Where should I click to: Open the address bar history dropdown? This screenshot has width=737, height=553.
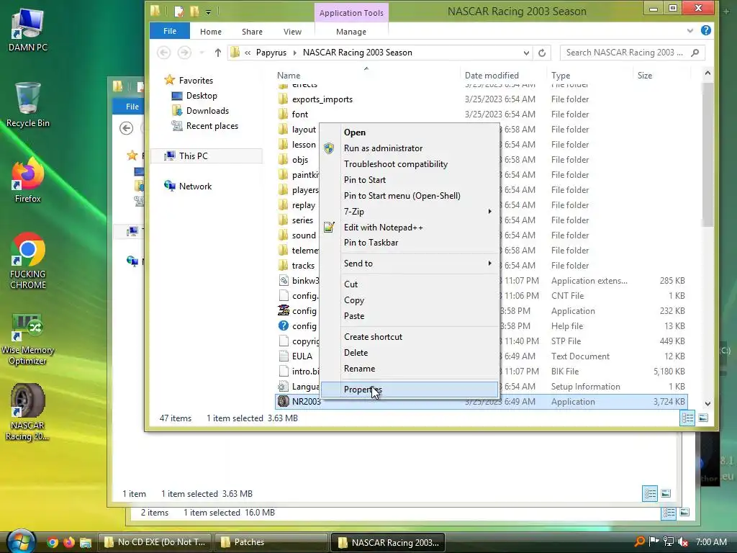coord(526,53)
